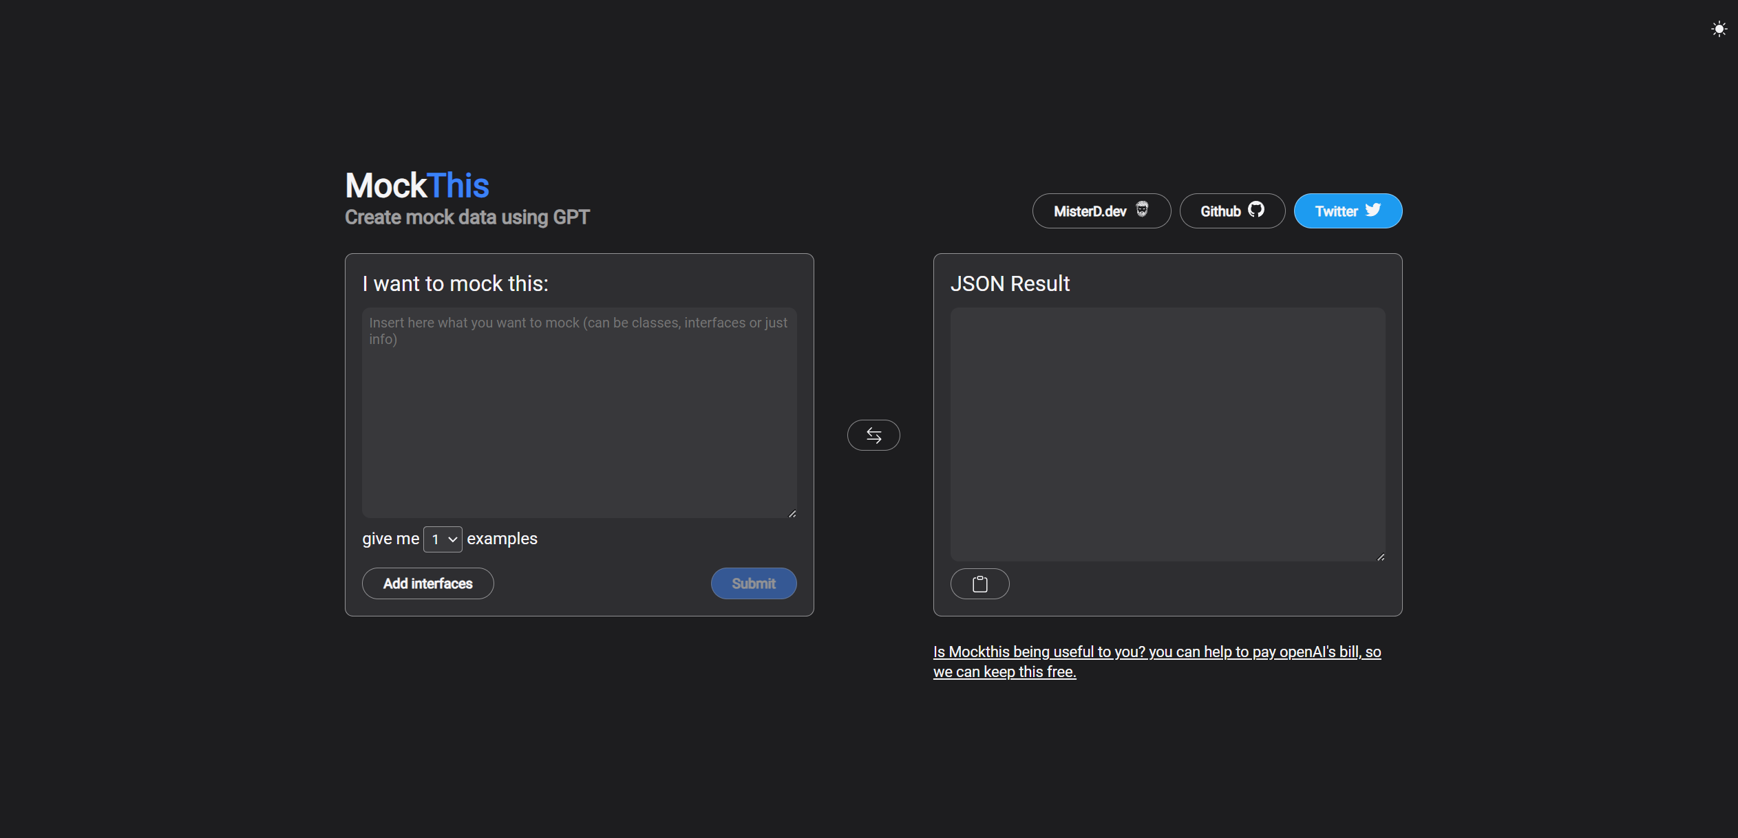
Task: Click the resize handle of the JSON Result box
Action: (x=1379, y=557)
